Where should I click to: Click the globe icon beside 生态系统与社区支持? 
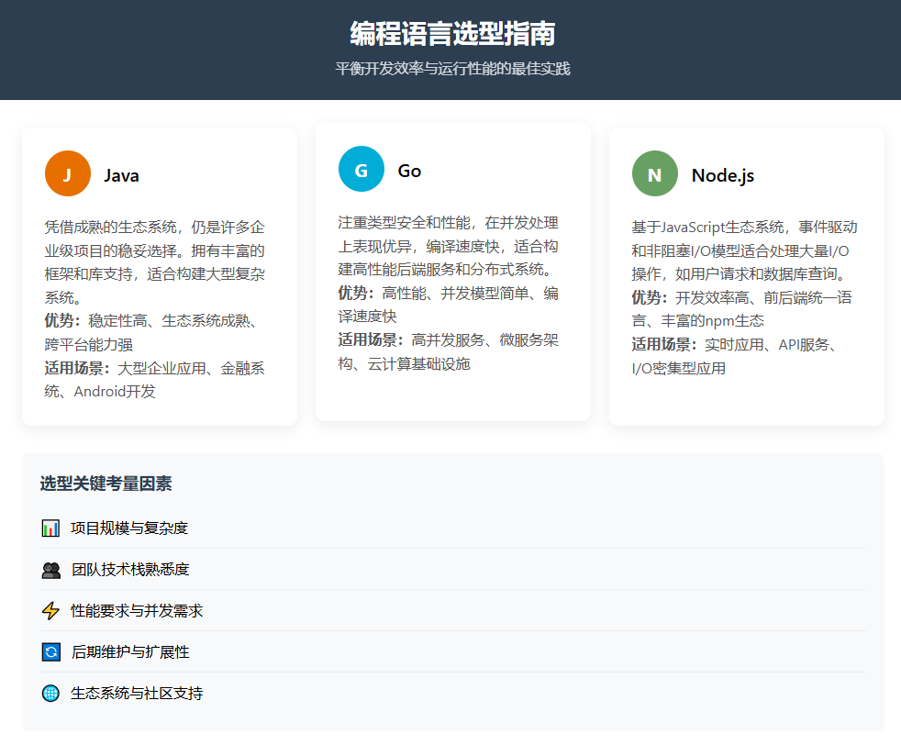point(50,694)
